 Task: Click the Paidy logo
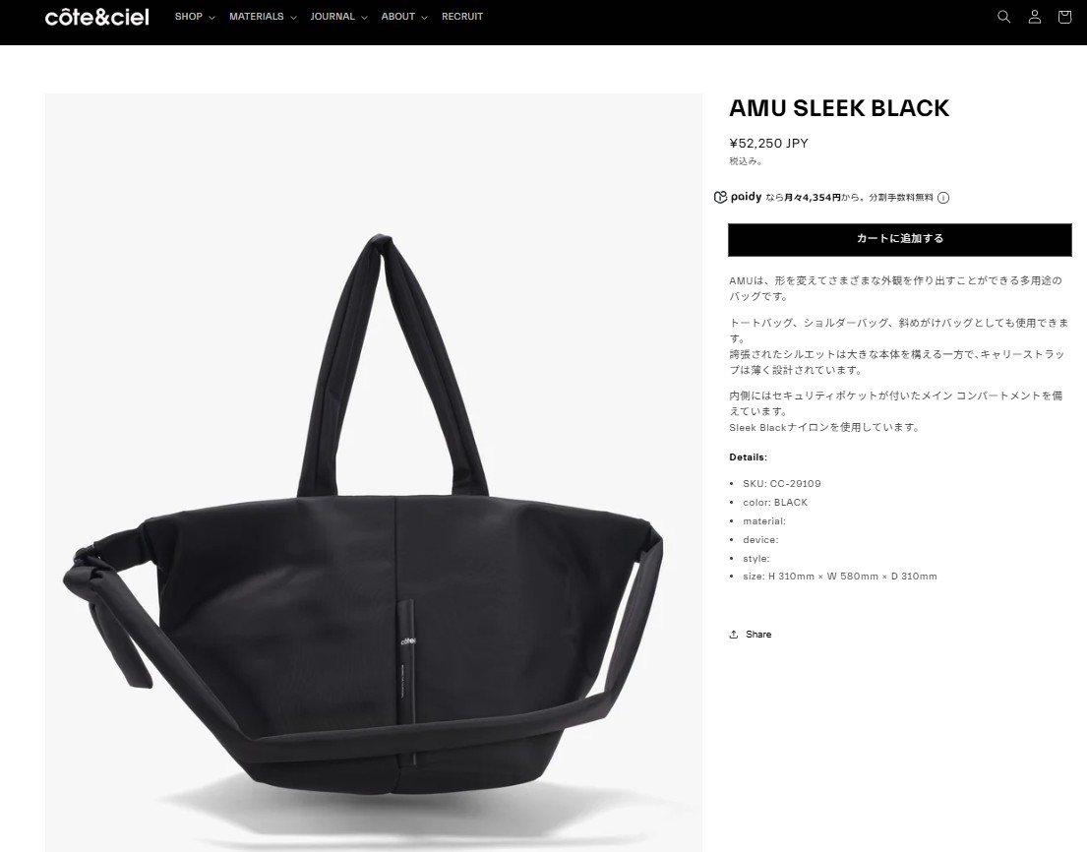point(738,197)
